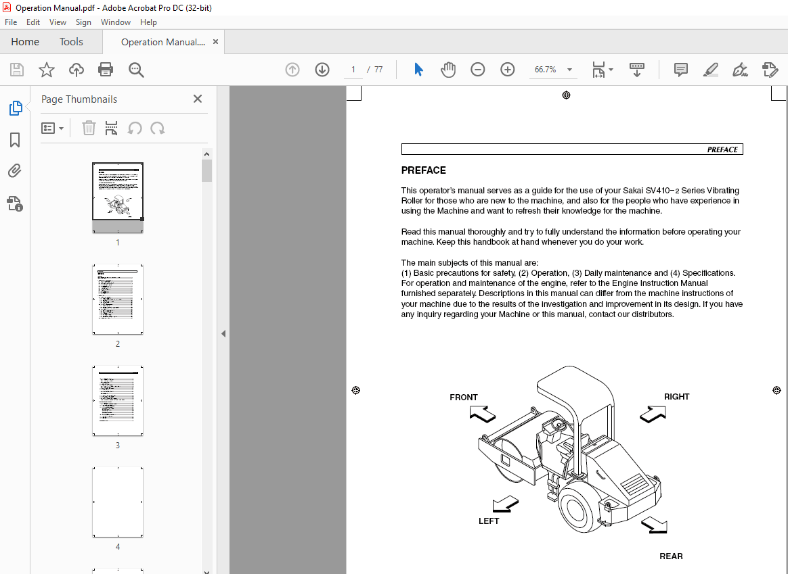Screen dimensions: 788x574
Task: Select page 1 thumbnail
Action: [x=118, y=197]
